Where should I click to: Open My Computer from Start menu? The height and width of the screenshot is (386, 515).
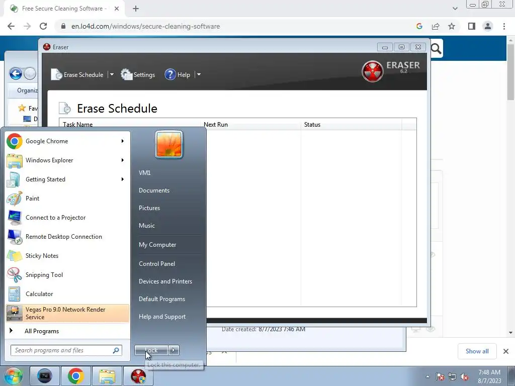[x=157, y=245]
